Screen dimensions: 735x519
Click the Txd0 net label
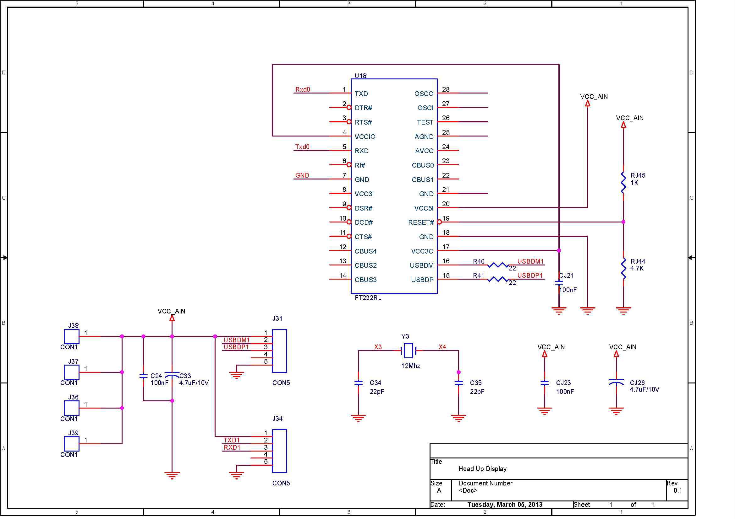tap(302, 147)
